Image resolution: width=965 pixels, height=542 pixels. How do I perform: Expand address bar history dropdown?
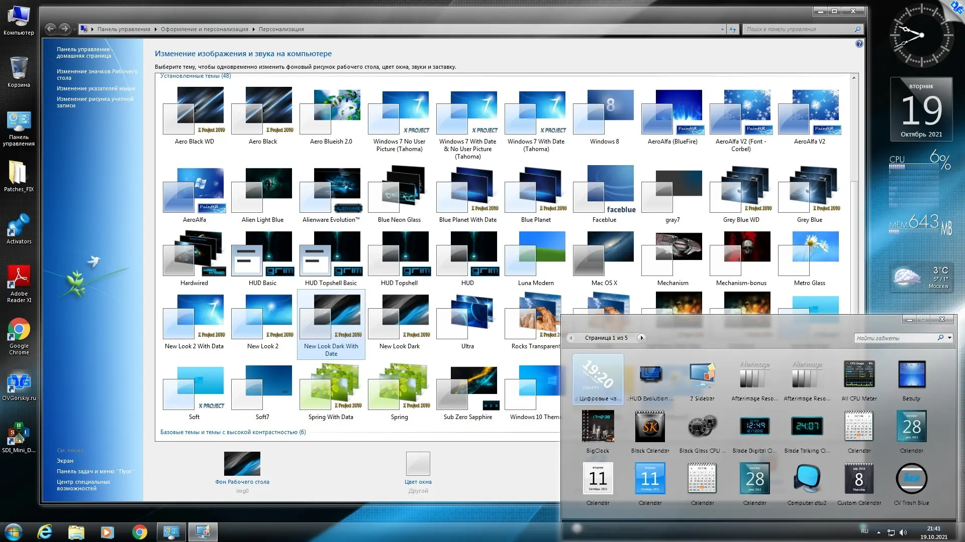click(722, 29)
